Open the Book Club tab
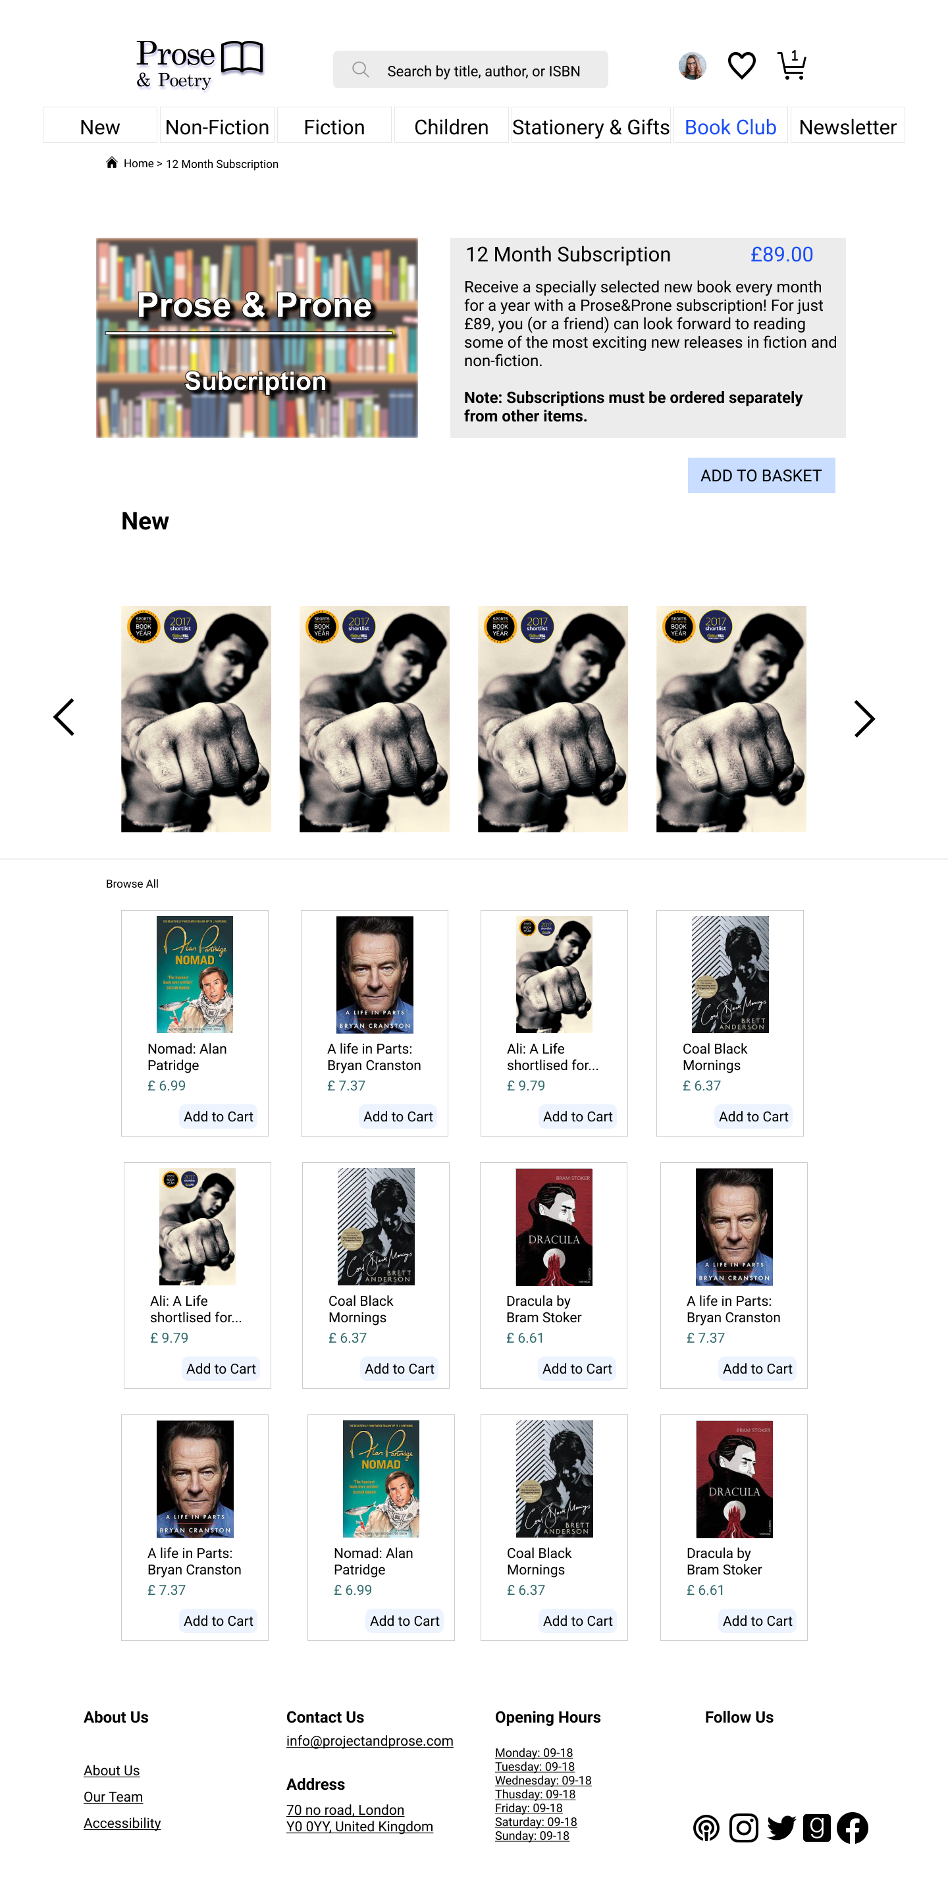The image size is (948, 1878). pyautogui.click(x=730, y=127)
